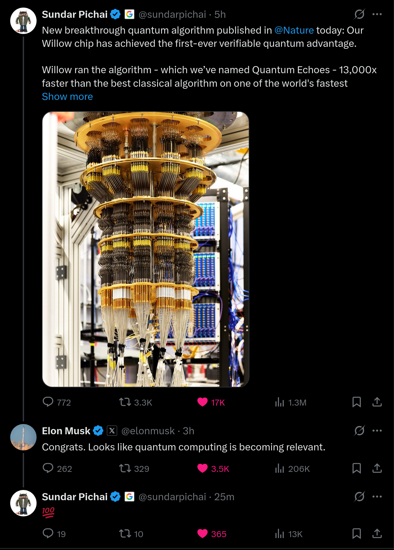Screen dimensions: 394x550
Task: Share the Willow chip quantum post
Action: (x=377, y=402)
